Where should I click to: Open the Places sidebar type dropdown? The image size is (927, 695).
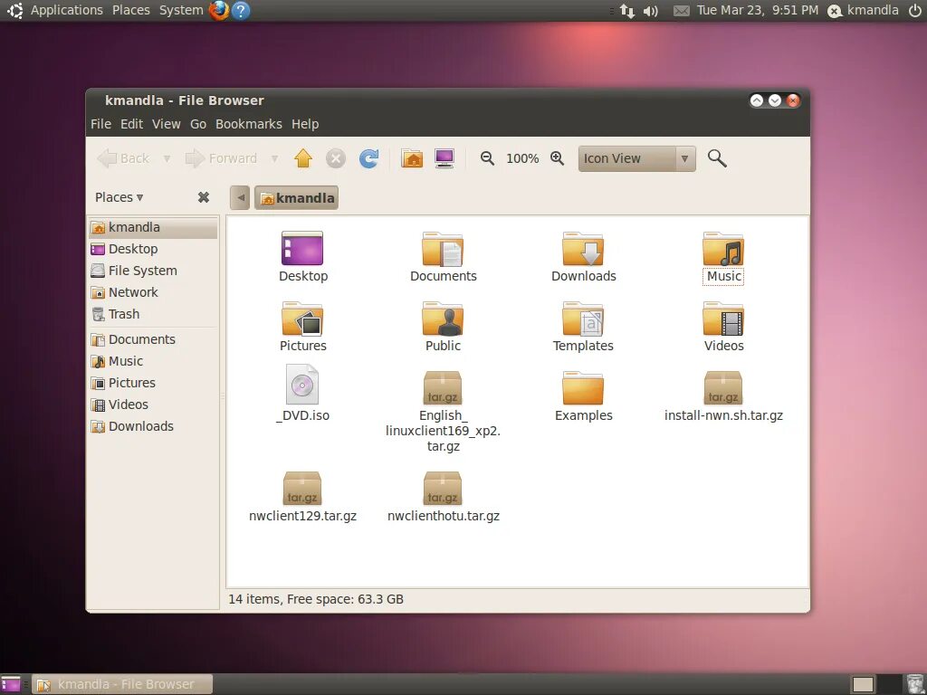119,197
